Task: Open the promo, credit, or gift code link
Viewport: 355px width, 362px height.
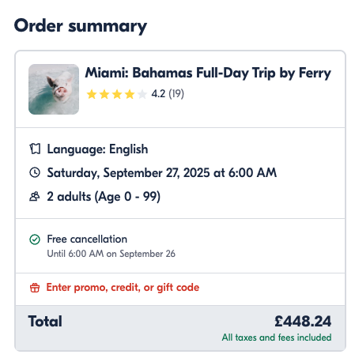Action: point(123,287)
